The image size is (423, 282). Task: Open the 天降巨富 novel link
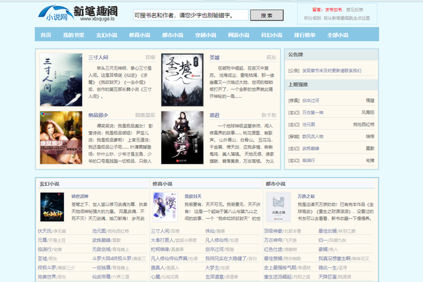328,277
